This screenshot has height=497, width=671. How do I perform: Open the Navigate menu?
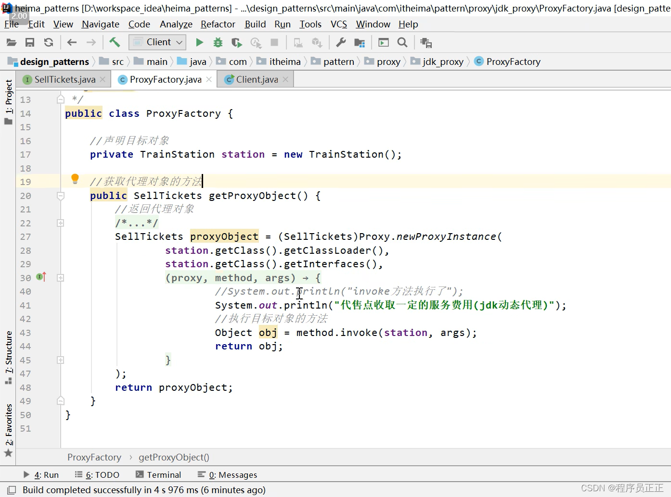tap(101, 24)
